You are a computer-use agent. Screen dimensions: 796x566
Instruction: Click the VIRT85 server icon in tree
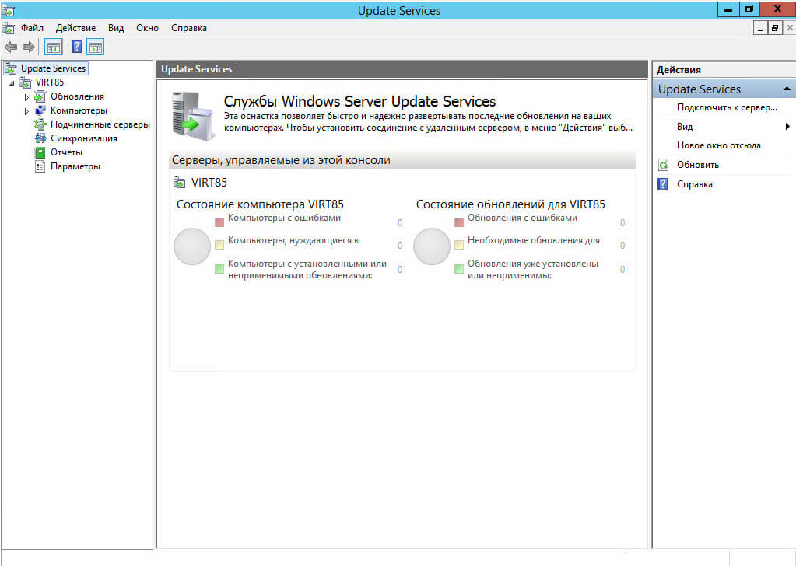point(26,82)
